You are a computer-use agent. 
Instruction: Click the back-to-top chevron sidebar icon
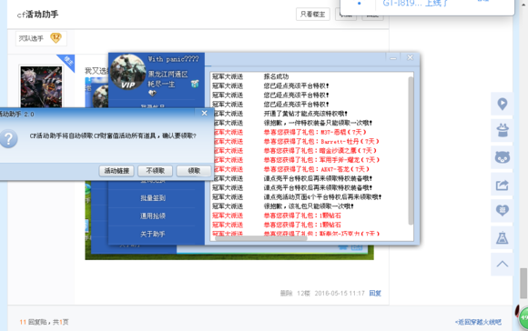coord(503,264)
